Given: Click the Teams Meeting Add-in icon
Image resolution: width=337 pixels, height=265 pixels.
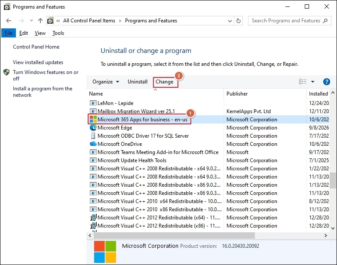Looking at the screenshot, I should point(93,152).
